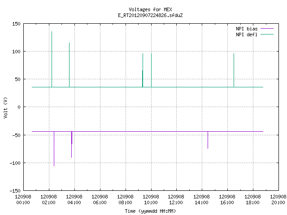Click the purple NPI bias legend line sample
This screenshot has height=215, width=287.
pyautogui.click(x=267, y=29)
